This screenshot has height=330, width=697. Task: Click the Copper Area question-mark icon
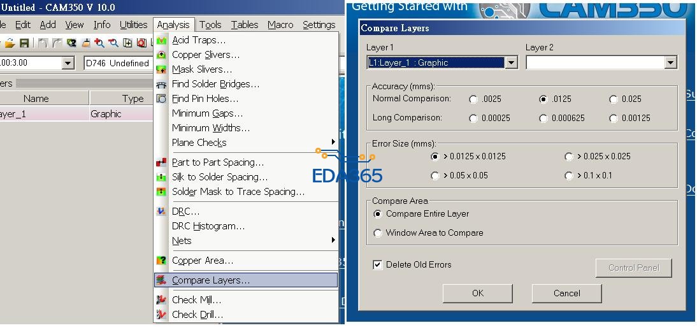(162, 261)
